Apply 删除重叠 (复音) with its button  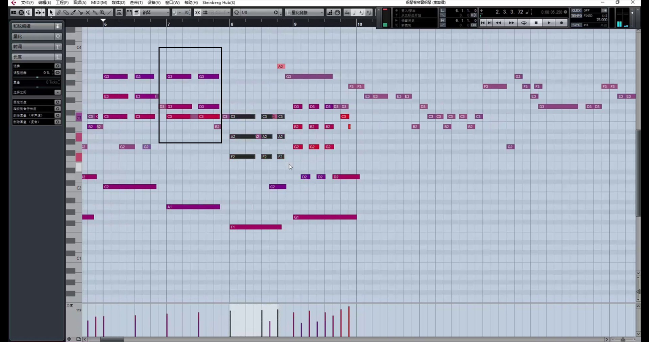(x=57, y=122)
